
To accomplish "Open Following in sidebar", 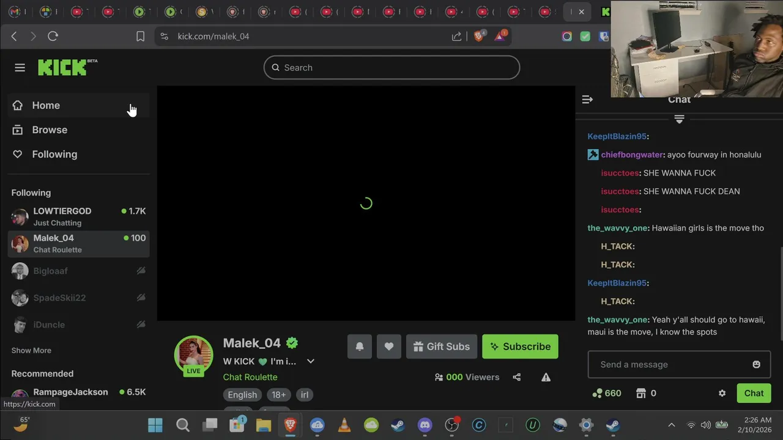I will coord(78,154).
